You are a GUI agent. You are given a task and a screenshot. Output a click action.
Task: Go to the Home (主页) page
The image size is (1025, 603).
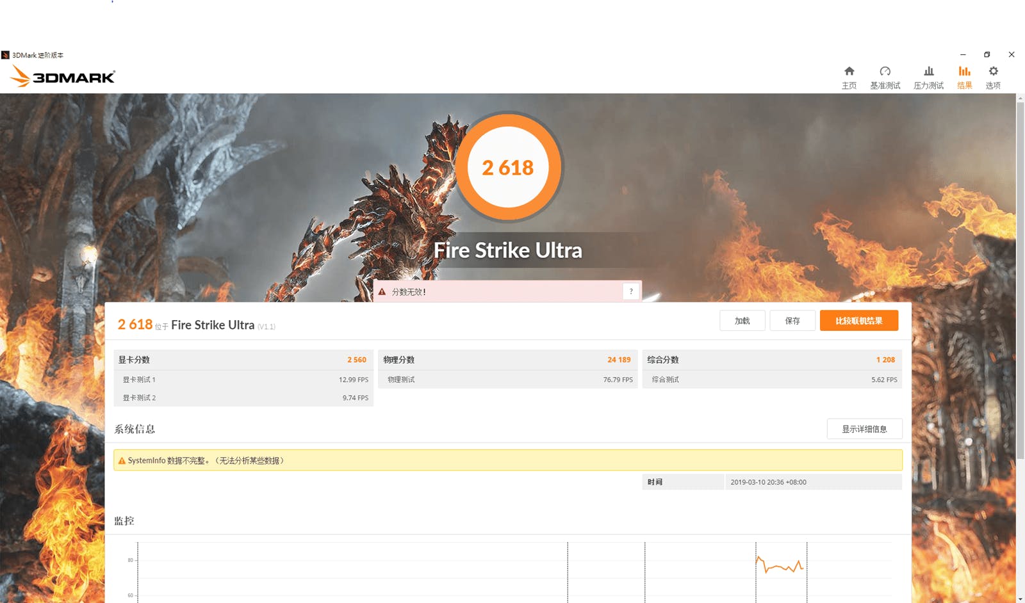[849, 77]
